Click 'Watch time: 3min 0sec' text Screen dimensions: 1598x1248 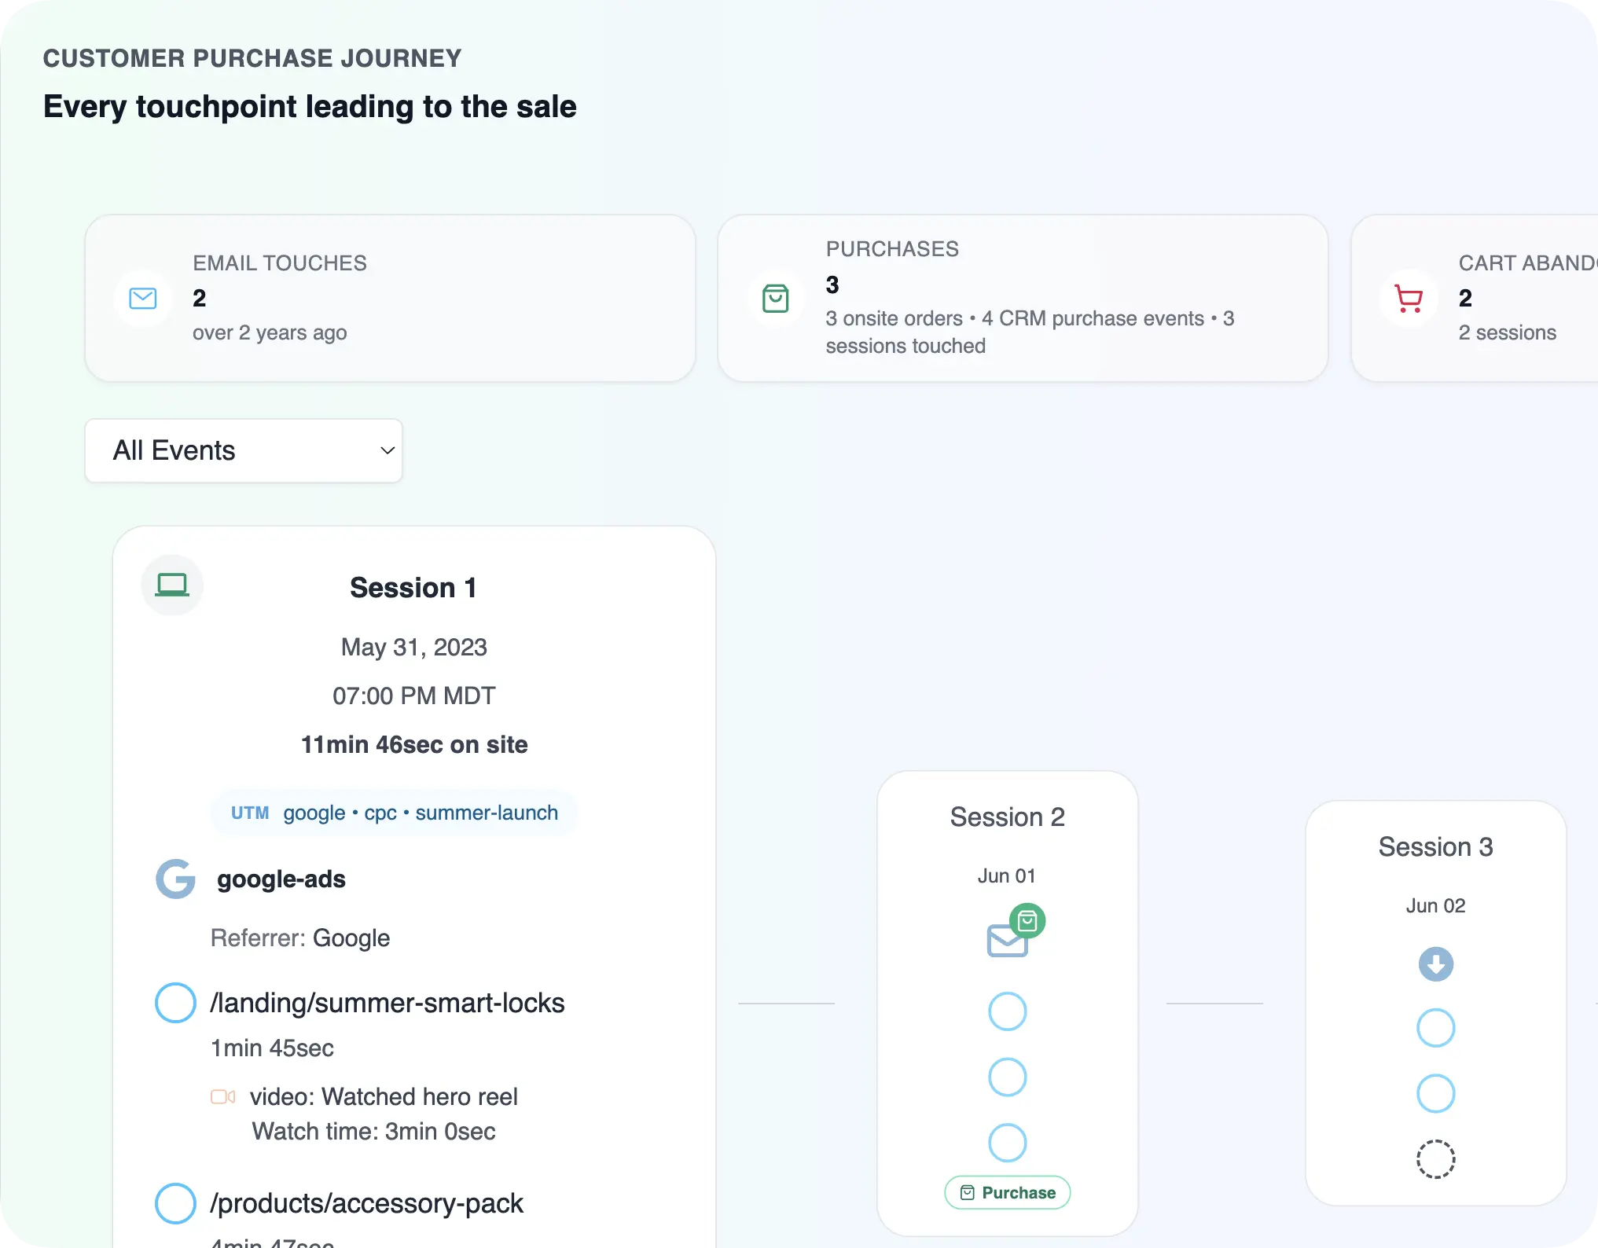click(x=374, y=1132)
